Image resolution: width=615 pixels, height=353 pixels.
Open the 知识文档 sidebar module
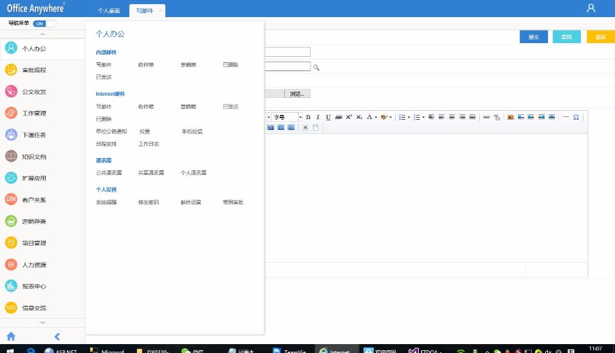coord(42,157)
